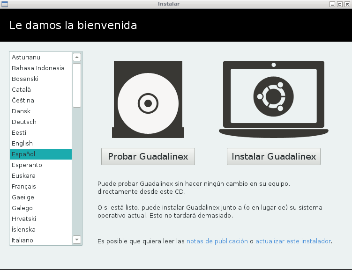
Task: Close the Instalar window
Action: click(x=347, y=4)
